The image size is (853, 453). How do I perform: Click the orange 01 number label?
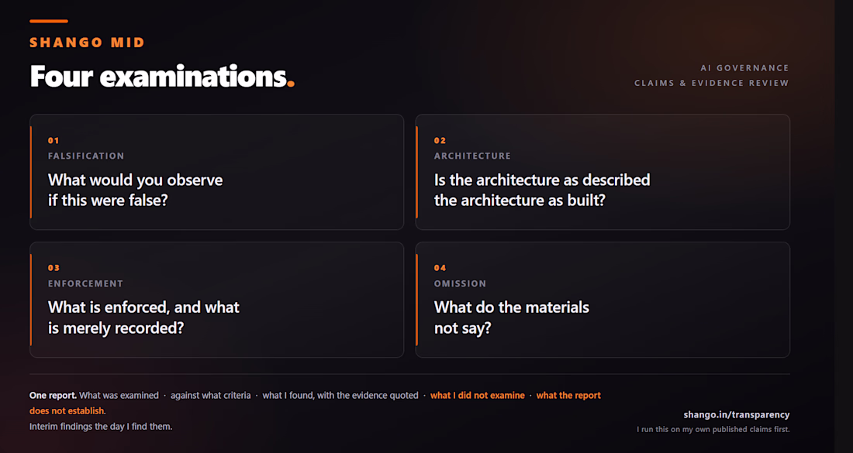(x=54, y=141)
